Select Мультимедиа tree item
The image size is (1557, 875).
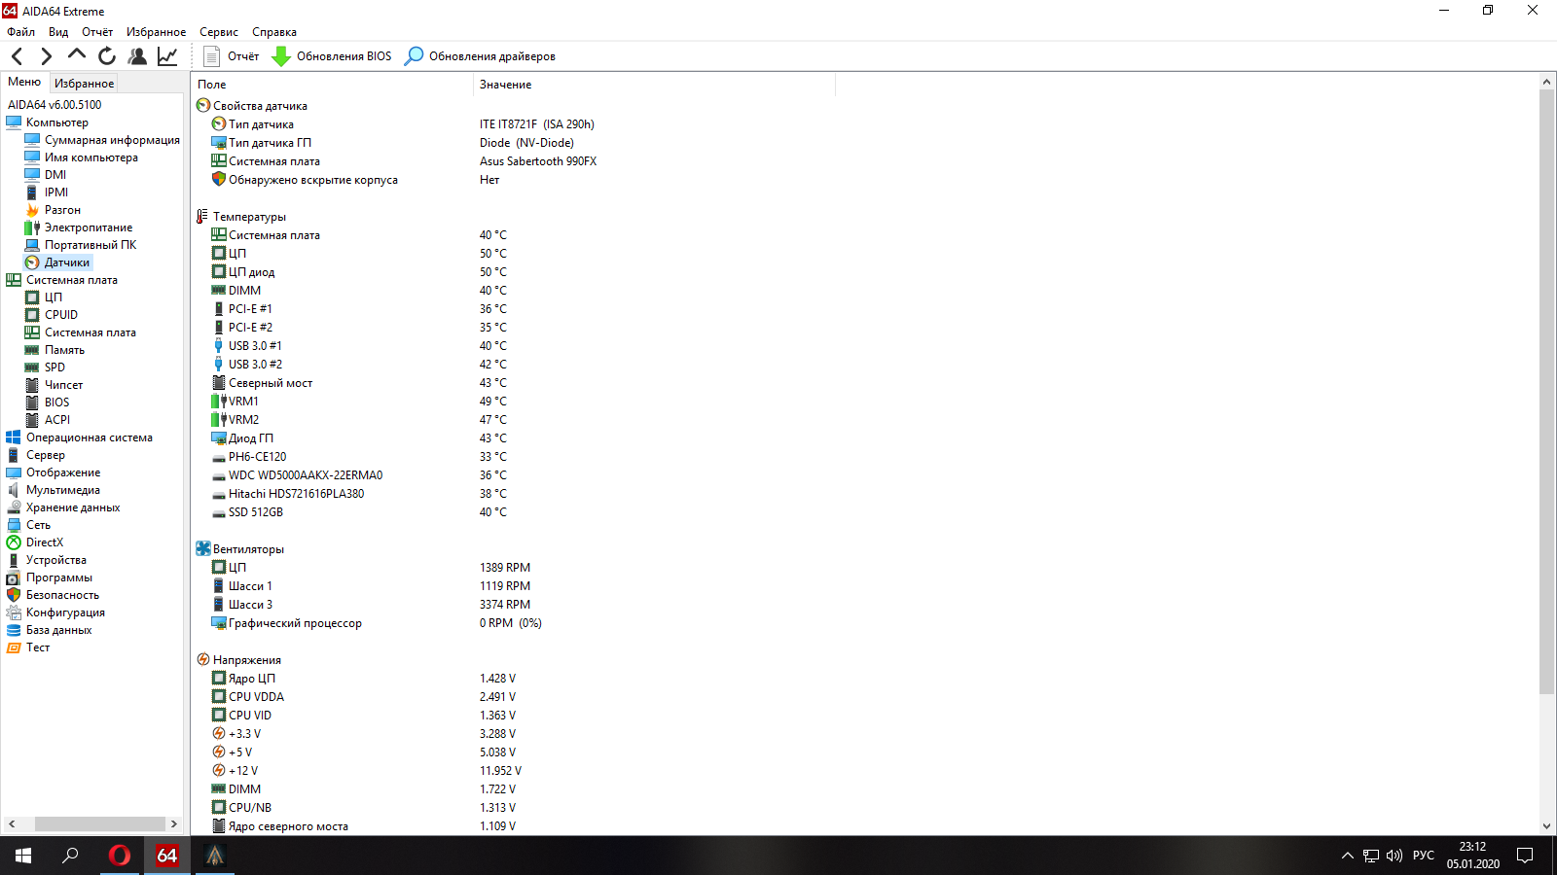62,490
